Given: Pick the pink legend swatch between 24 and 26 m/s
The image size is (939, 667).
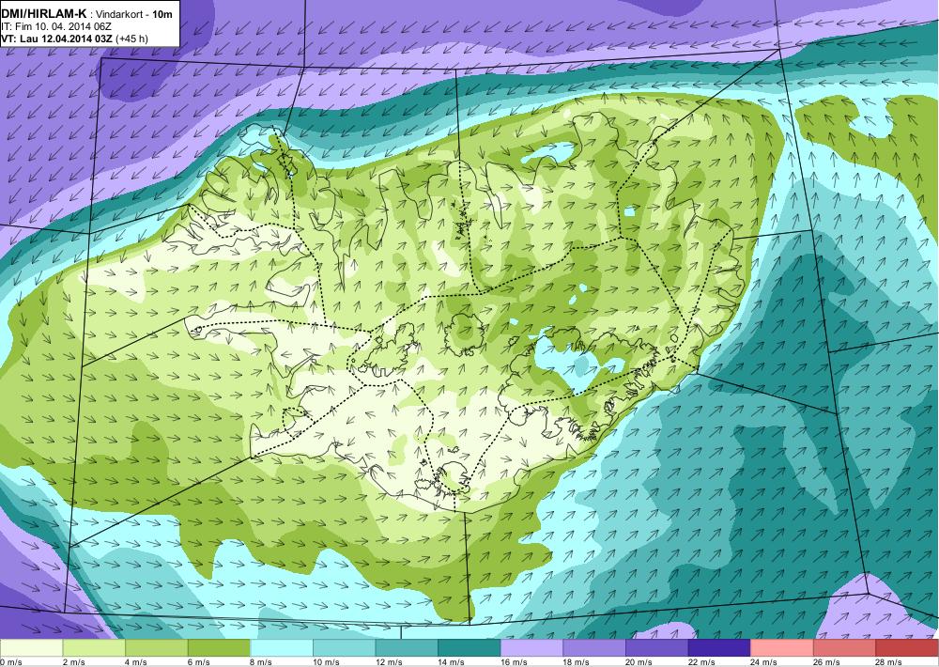Looking at the screenshot, I should [782, 647].
